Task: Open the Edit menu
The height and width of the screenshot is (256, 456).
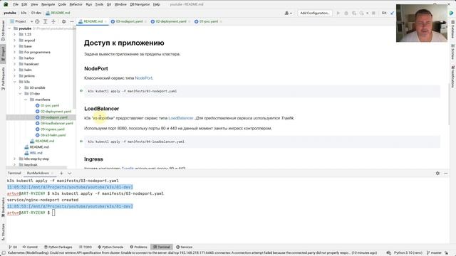Action: (24, 4)
